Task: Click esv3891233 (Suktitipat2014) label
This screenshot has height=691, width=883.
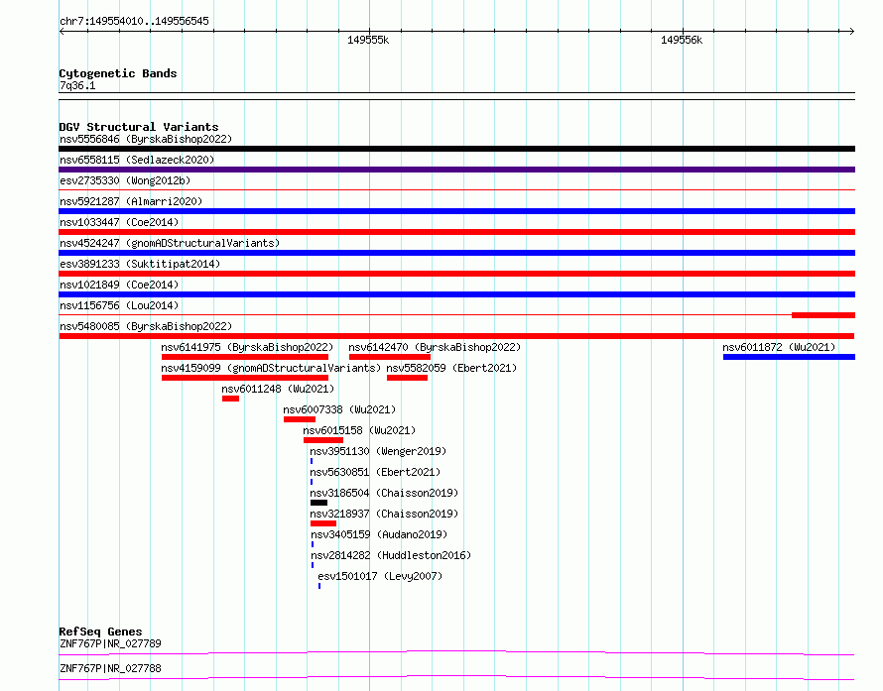Action: pos(140,264)
